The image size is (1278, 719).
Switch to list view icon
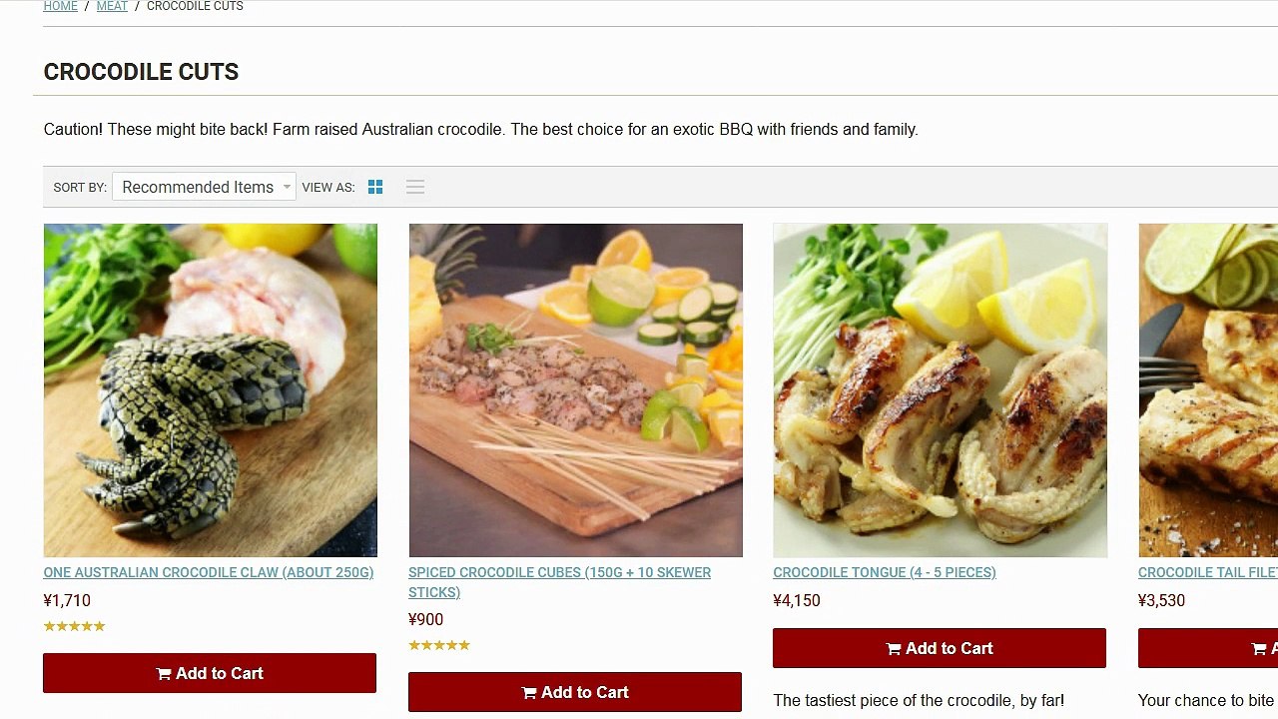point(415,187)
